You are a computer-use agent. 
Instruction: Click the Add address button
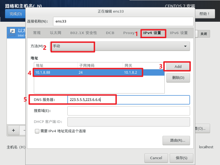pyautogui.click(x=178, y=67)
